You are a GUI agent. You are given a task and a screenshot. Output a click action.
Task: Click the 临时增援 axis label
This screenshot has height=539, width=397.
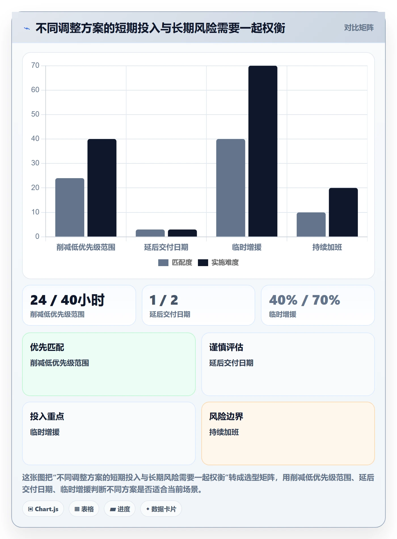[x=247, y=247]
